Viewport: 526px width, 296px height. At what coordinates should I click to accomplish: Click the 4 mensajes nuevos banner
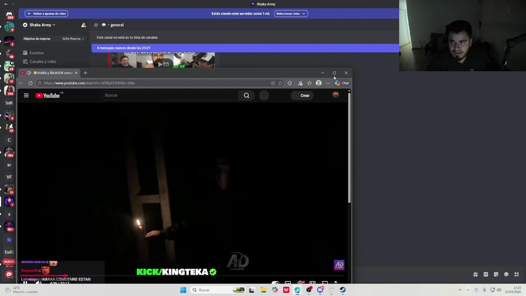[x=245, y=48]
